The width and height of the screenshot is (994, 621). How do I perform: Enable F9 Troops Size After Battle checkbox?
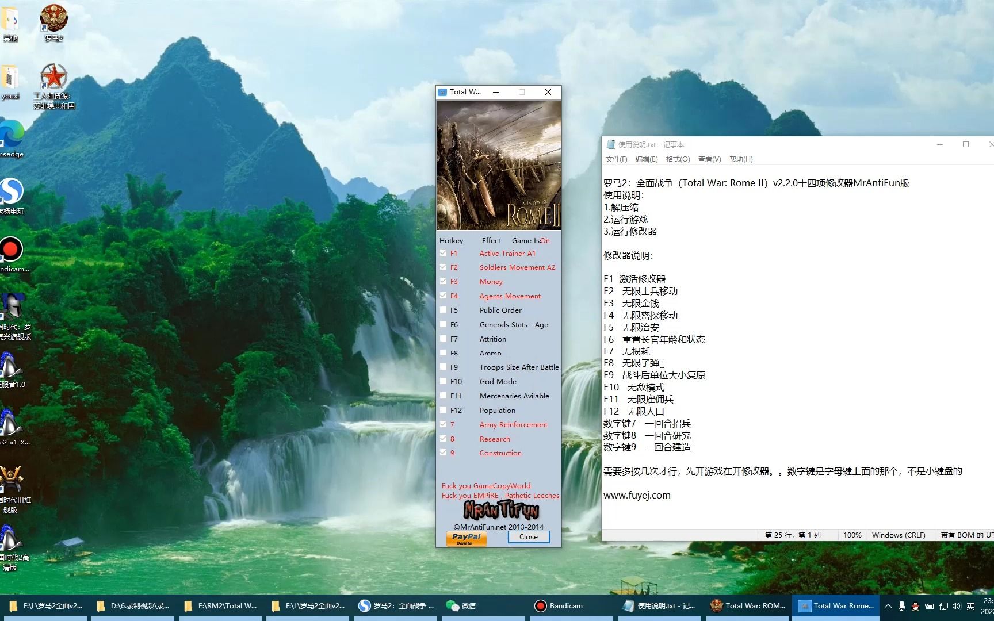[443, 367]
